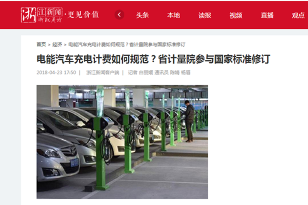Click the 首页 breadcrumb link
The width and height of the screenshot is (308, 205).
41,45
